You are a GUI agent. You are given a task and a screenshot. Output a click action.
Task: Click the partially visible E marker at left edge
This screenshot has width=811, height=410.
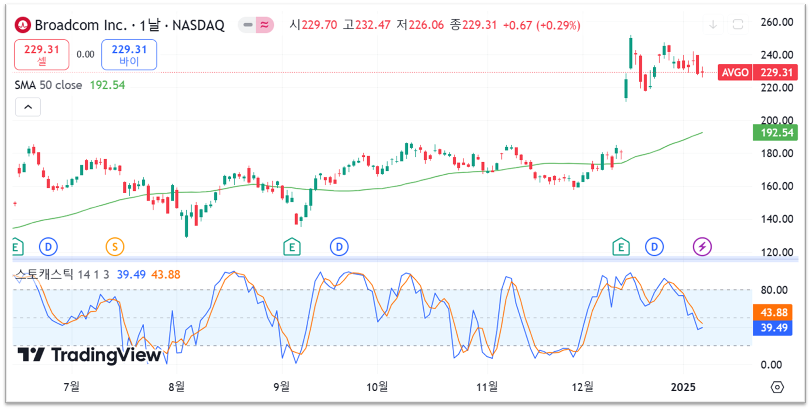coord(17,247)
